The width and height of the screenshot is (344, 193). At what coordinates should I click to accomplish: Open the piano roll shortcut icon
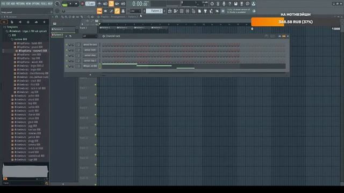[x=176, y=11]
